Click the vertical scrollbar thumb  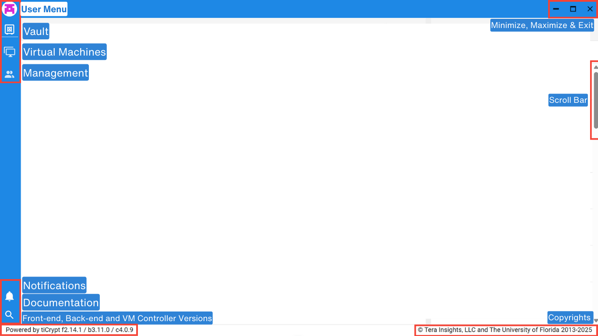pos(595,101)
